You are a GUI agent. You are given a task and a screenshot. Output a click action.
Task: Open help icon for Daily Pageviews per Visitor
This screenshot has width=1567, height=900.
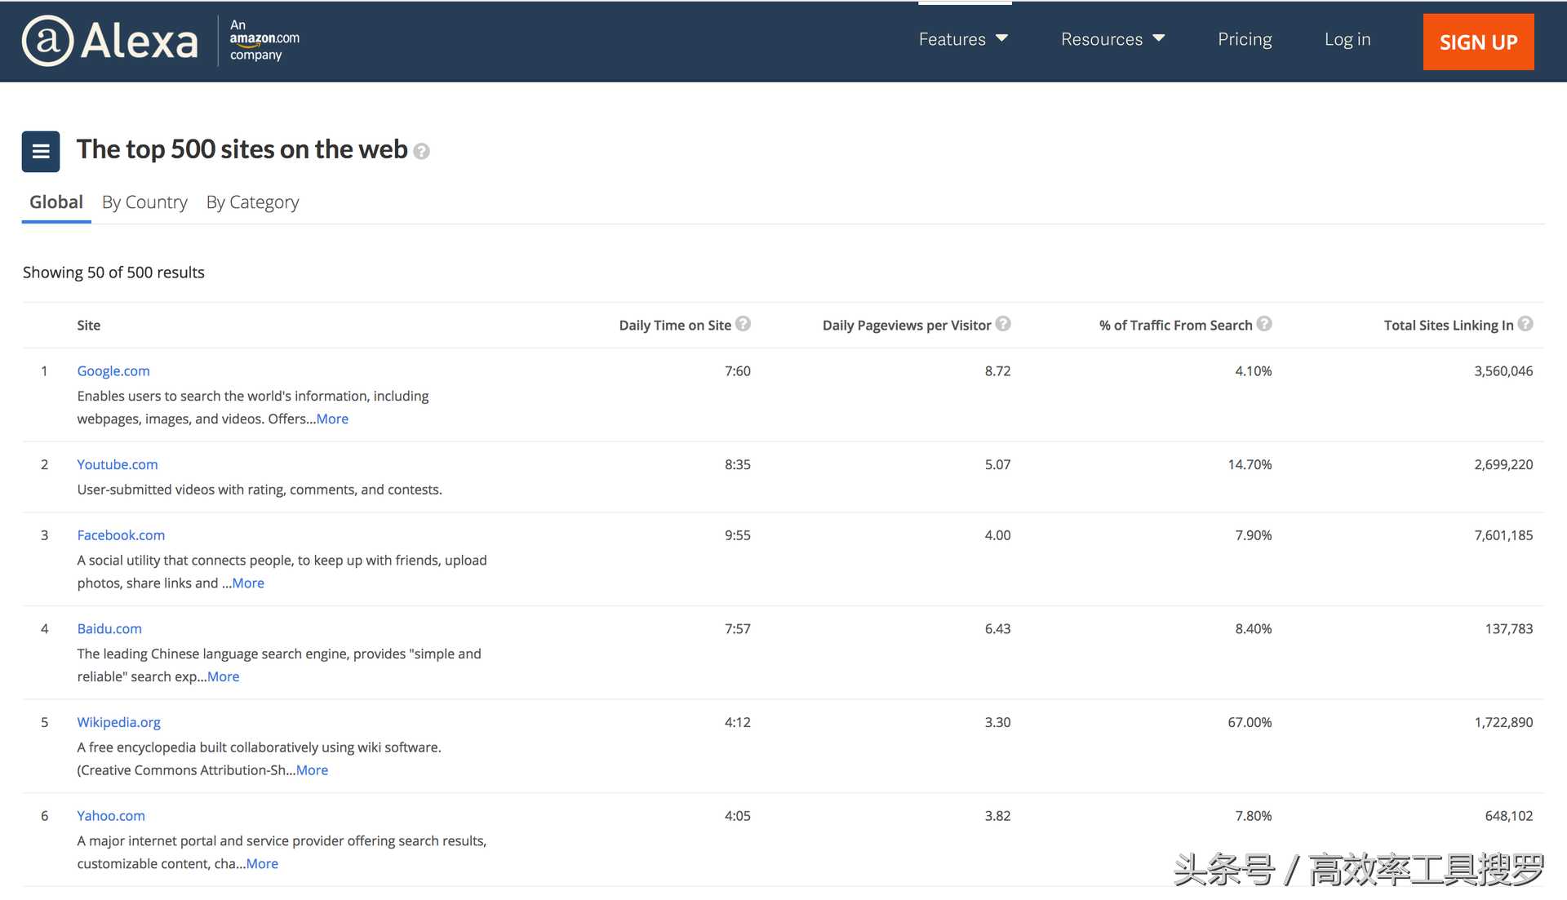pos(1003,324)
